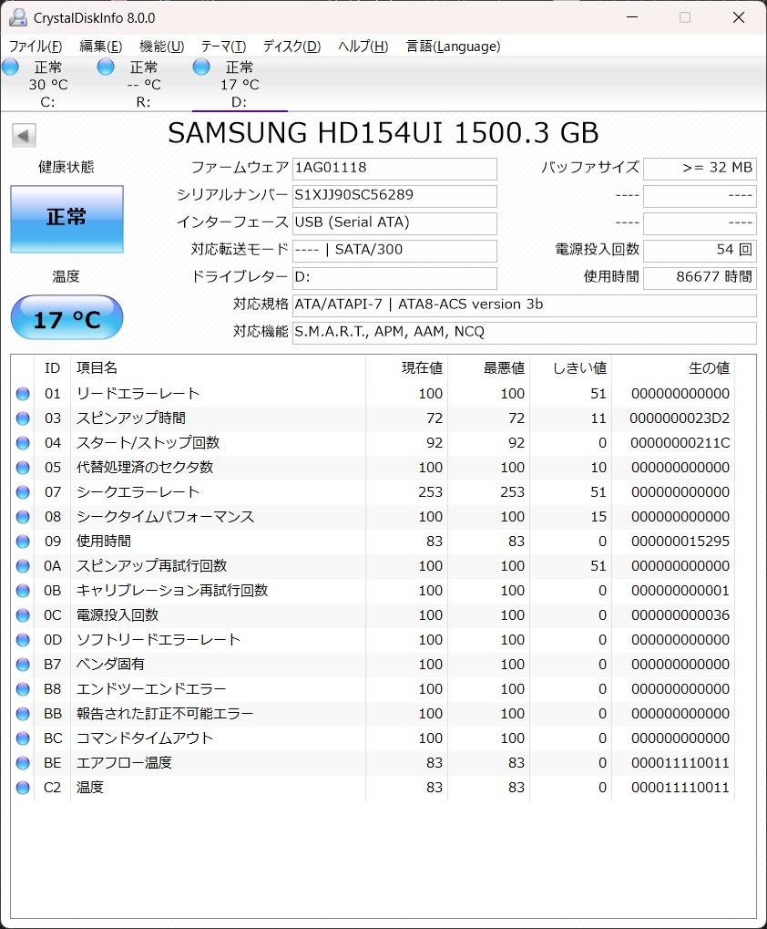Select the D: drive status icon
Screen dimensions: 767x929
click(201, 67)
